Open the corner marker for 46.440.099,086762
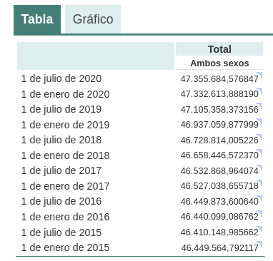 [x=259, y=213]
